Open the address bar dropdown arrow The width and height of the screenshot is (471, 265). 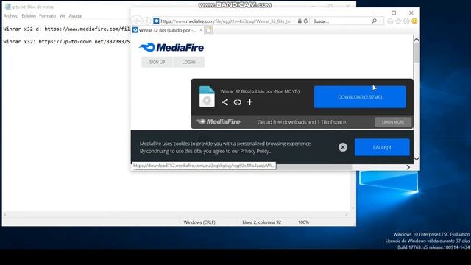(294, 21)
